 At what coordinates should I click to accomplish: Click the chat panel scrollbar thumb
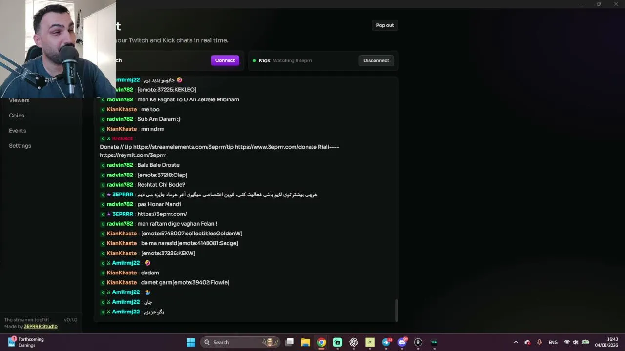click(396, 310)
